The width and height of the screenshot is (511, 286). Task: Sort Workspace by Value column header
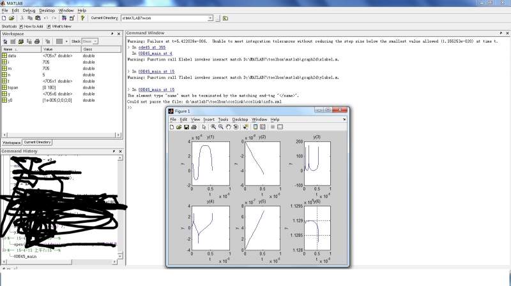point(61,49)
